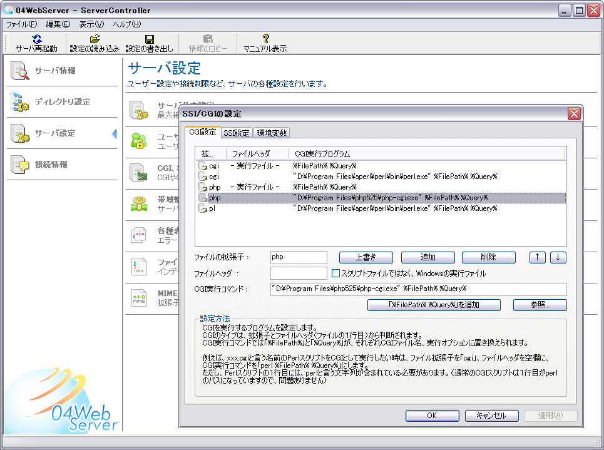604x450 pixels.
Task: Enable Windowsの実行ファイル checkbox
Action: click(335, 273)
